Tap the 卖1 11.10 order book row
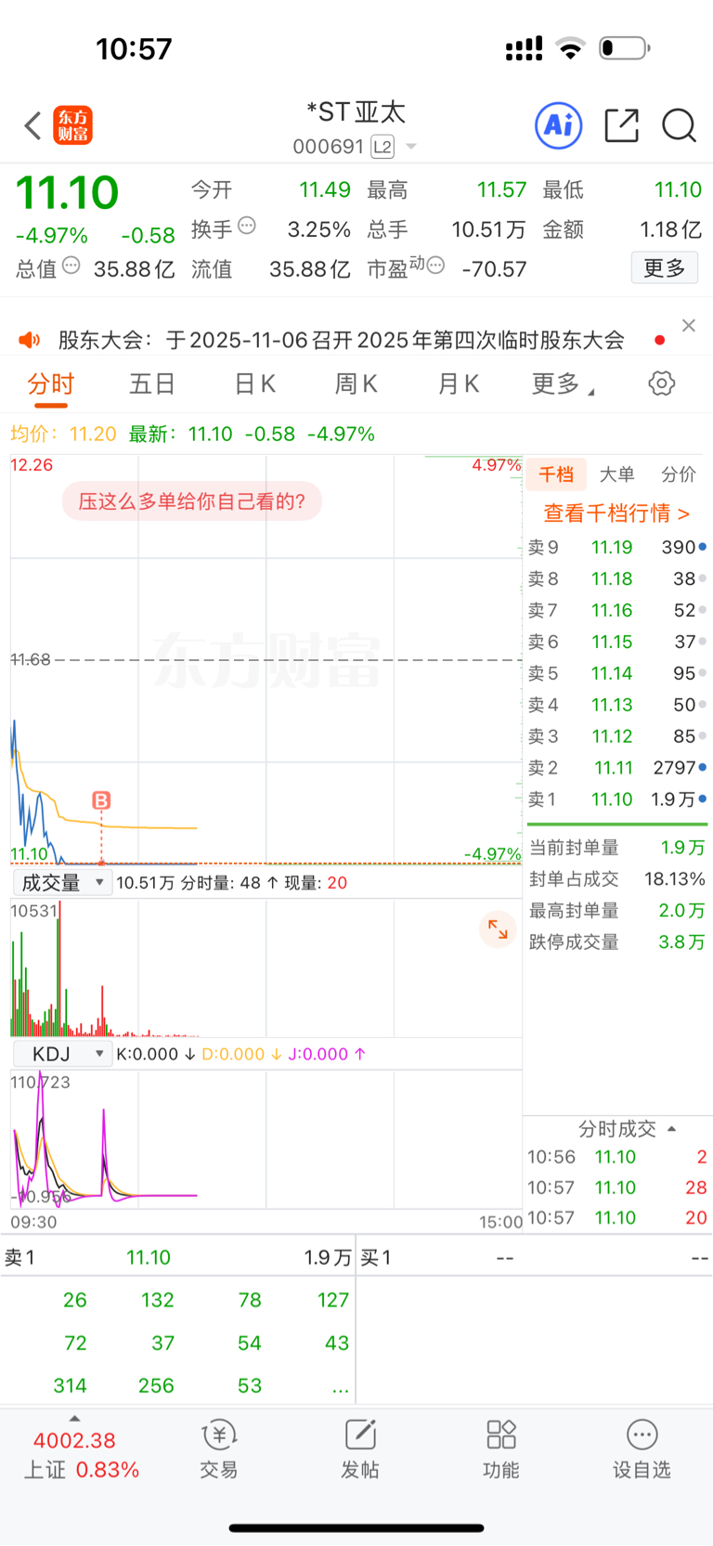The height and width of the screenshot is (1546, 713). click(x=616, y=799)
